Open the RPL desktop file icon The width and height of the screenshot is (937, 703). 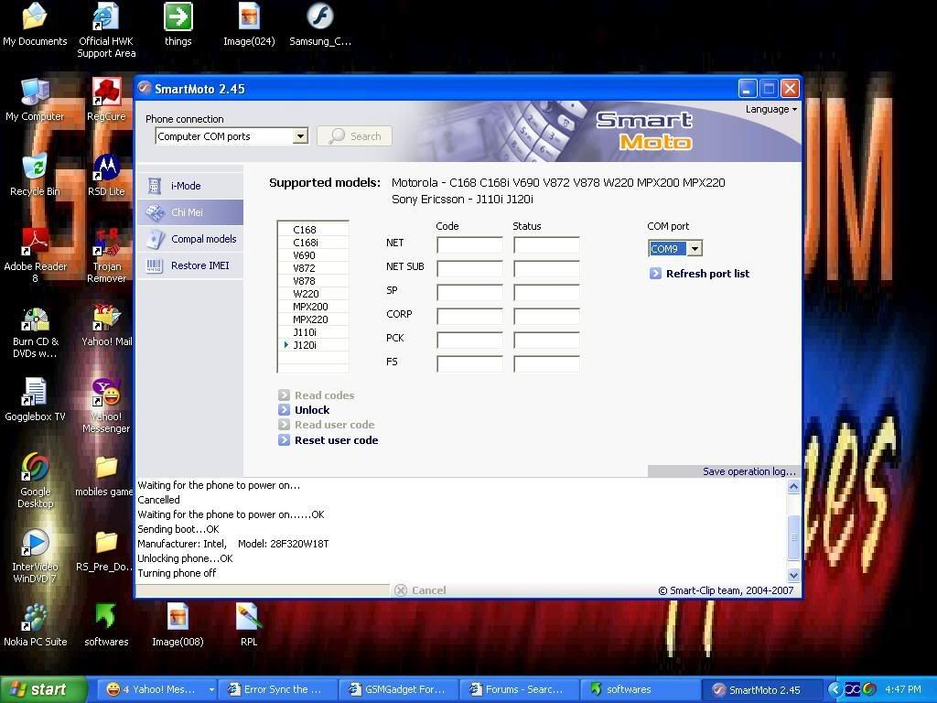(249, 625)
